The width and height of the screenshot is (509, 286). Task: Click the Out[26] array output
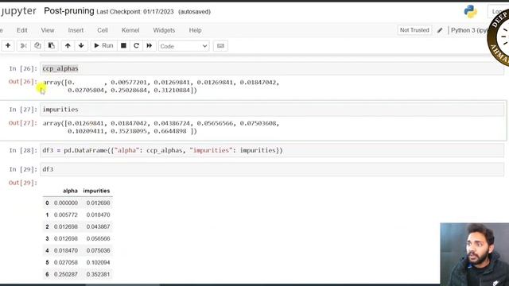(x=161, y=87)
